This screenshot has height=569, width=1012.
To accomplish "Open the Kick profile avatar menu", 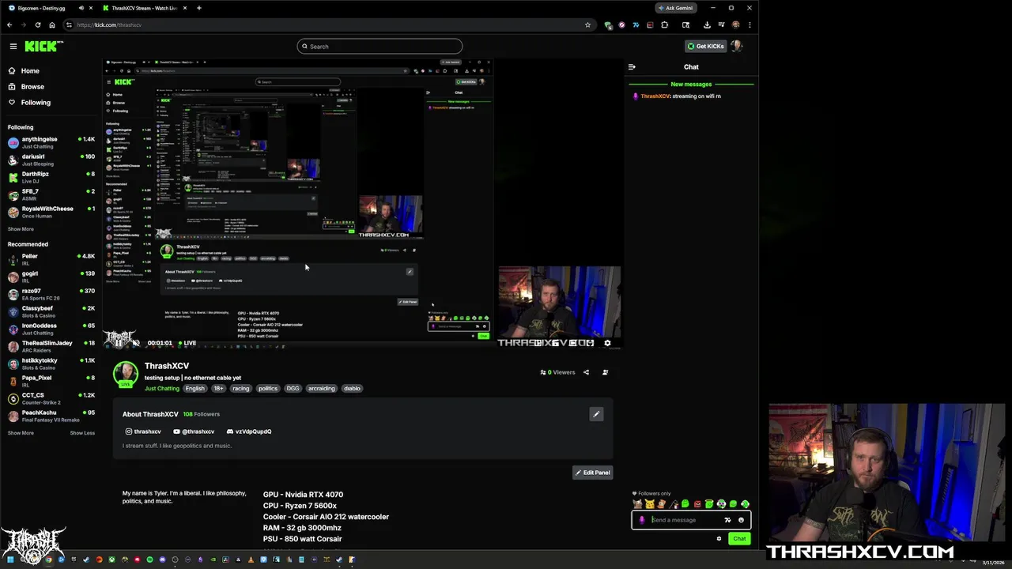I will click(736, 46).
